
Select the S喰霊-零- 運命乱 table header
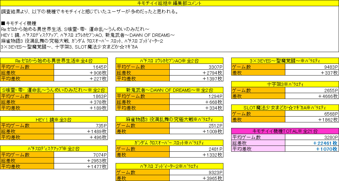(54, 90)
